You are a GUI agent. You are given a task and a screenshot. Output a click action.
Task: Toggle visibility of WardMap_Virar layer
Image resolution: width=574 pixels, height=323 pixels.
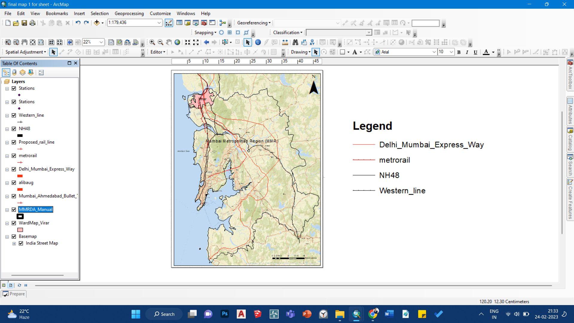tap(14, 223)
